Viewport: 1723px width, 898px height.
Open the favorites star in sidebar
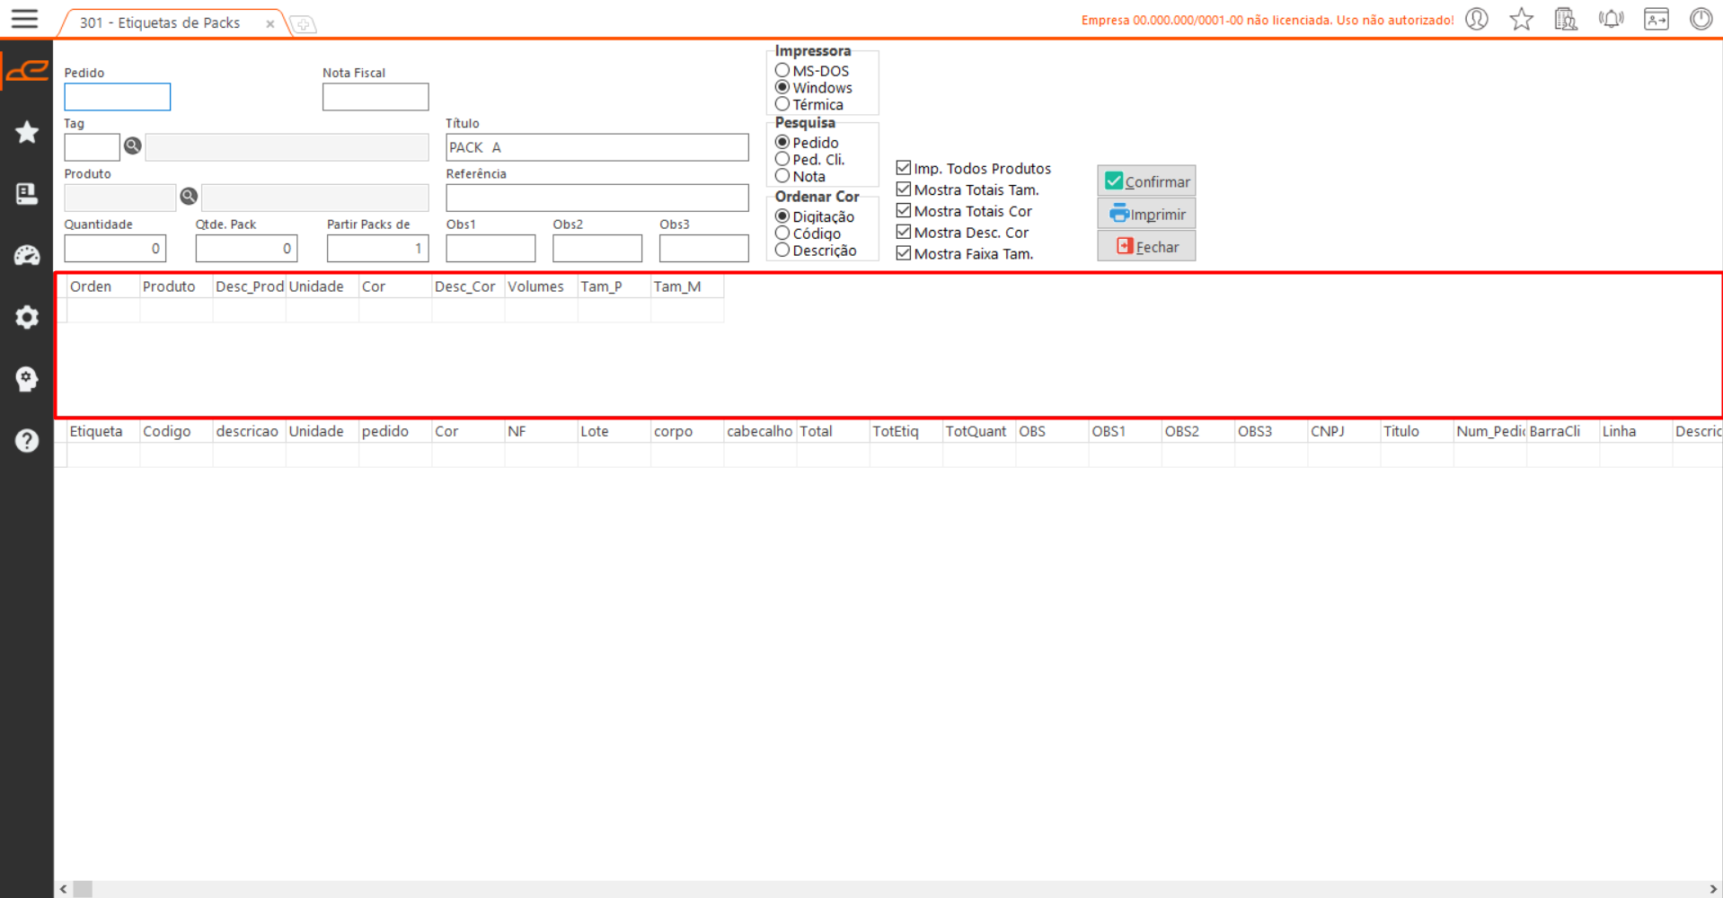point(27,133)
